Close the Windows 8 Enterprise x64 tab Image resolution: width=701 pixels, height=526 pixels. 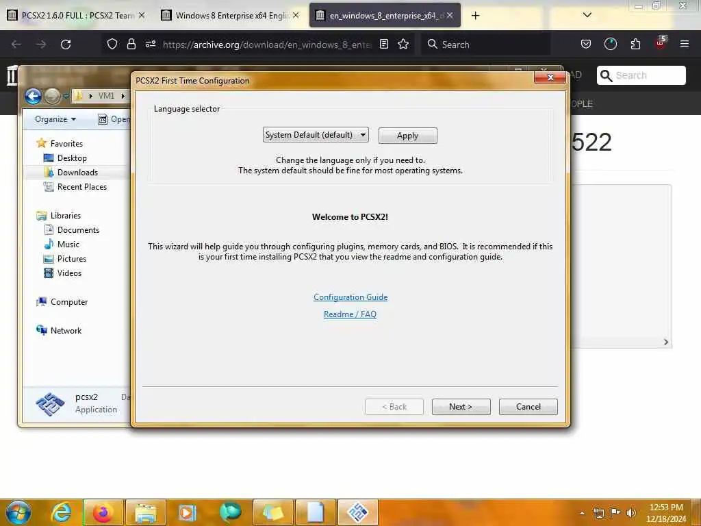[x=296, y=15]
